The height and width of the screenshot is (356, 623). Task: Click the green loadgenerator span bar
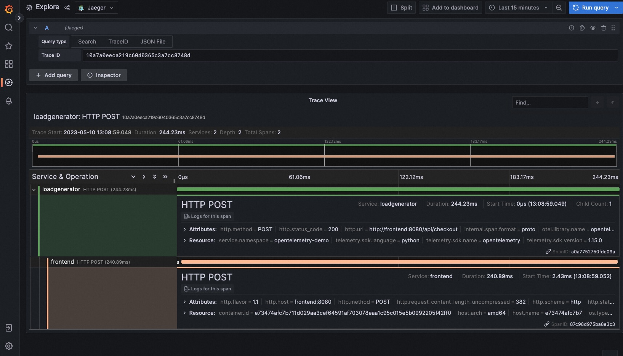tap(398, 189)
